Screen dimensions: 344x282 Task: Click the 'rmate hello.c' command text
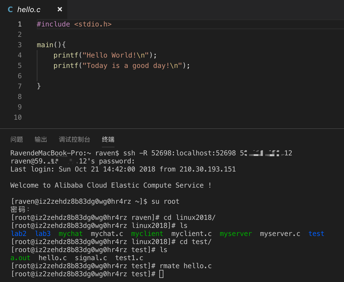186,266
